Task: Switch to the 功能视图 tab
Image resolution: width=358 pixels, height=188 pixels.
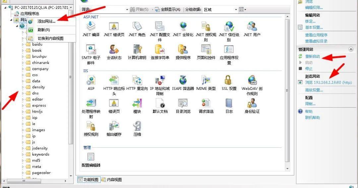Action: 89,180
